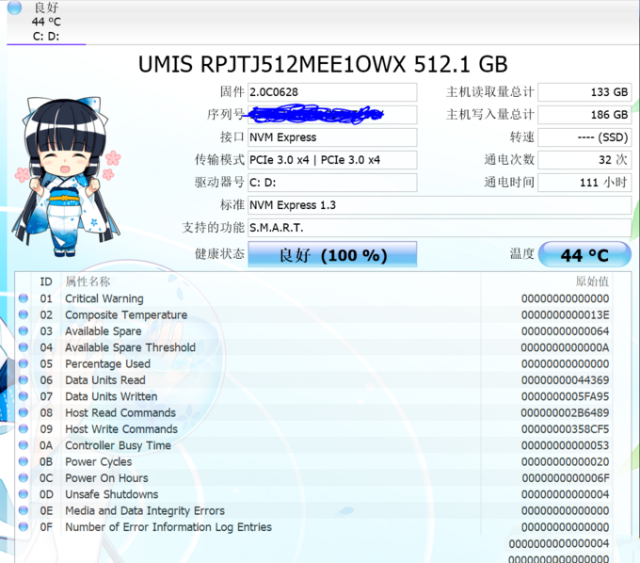Click the rotation rate value ---- (SSD)
Image resolution: width=640 pixels, height=563 pixels.
(584, 137)
